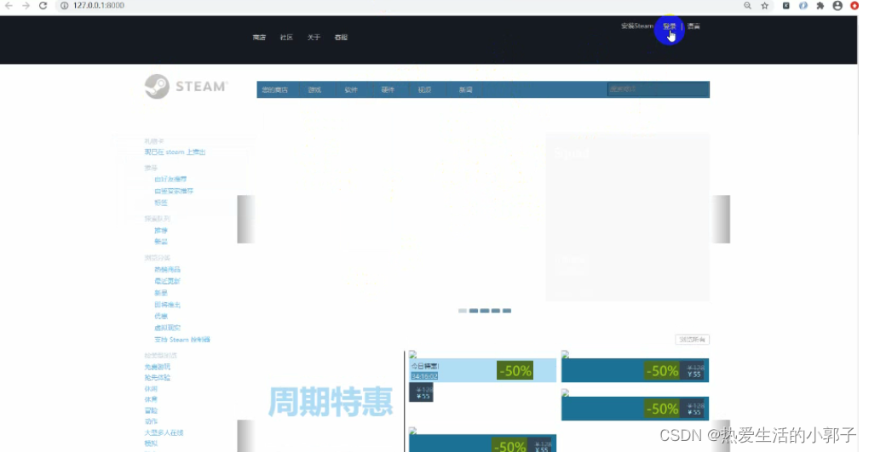
Task: Click the browser forward arrow
Action: pos(26,6)
